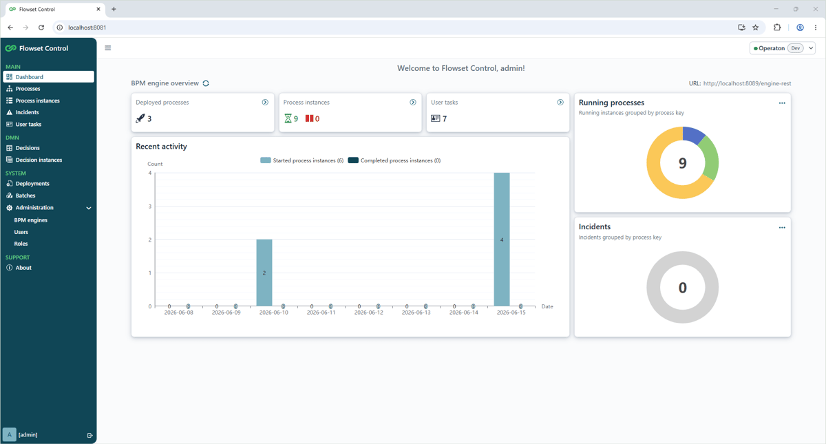Click the About info icon

pos(9,268)
